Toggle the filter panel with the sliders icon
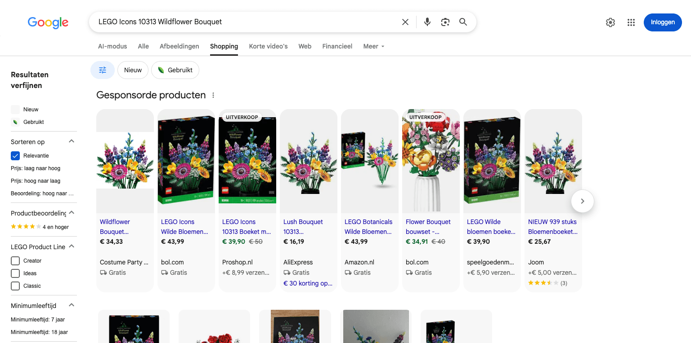Viewport: 691px width, 343px height. click(x=103, y=70)
